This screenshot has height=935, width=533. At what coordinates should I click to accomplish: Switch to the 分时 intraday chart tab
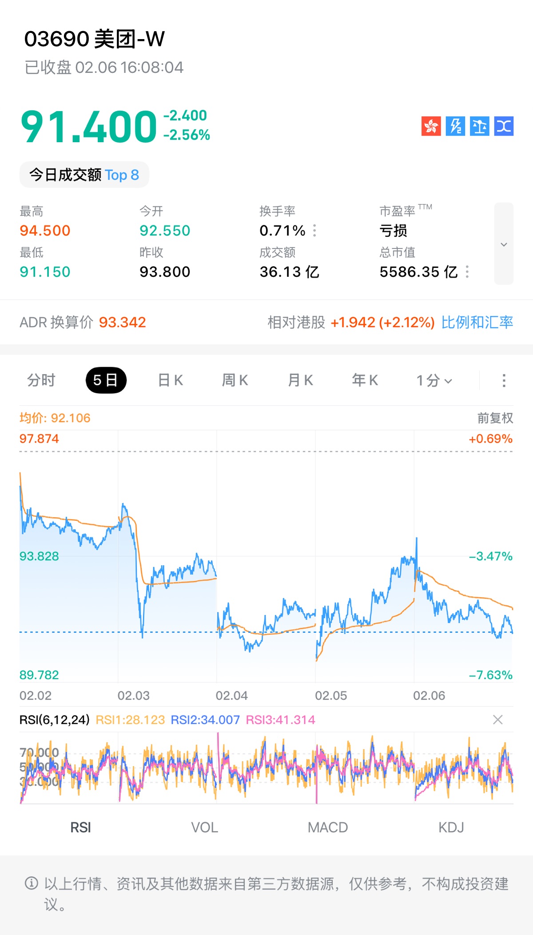[41, 380]
